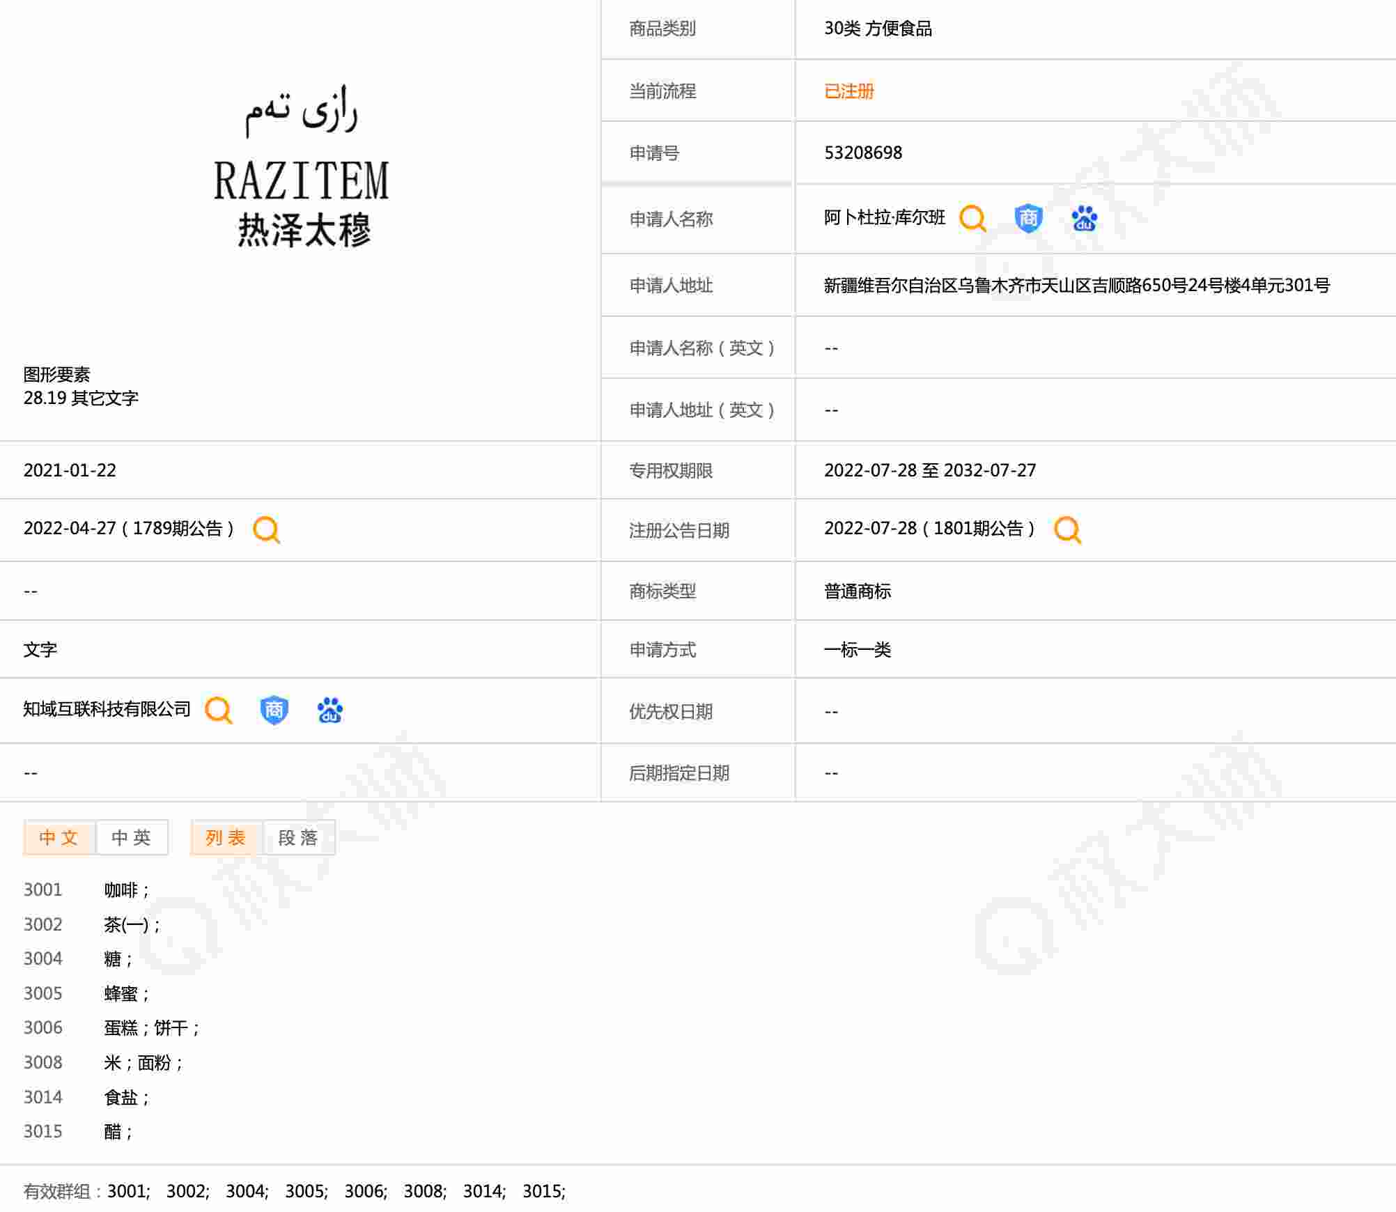
Task: Switch to 中英 bilingual toggle
Action: (x=132, y=837)
